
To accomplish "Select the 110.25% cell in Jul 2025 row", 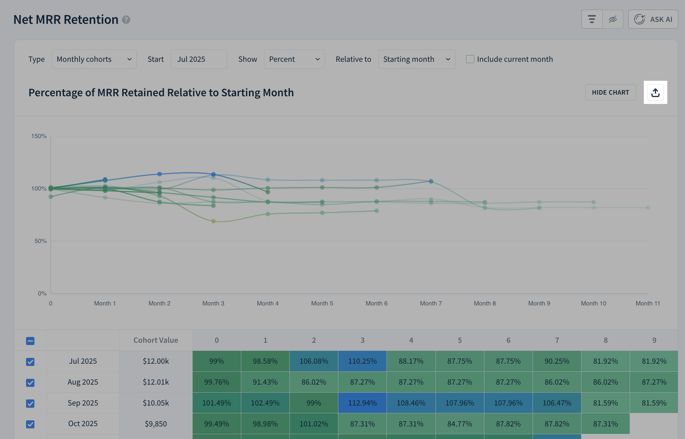I will click(x=362, y=361).
